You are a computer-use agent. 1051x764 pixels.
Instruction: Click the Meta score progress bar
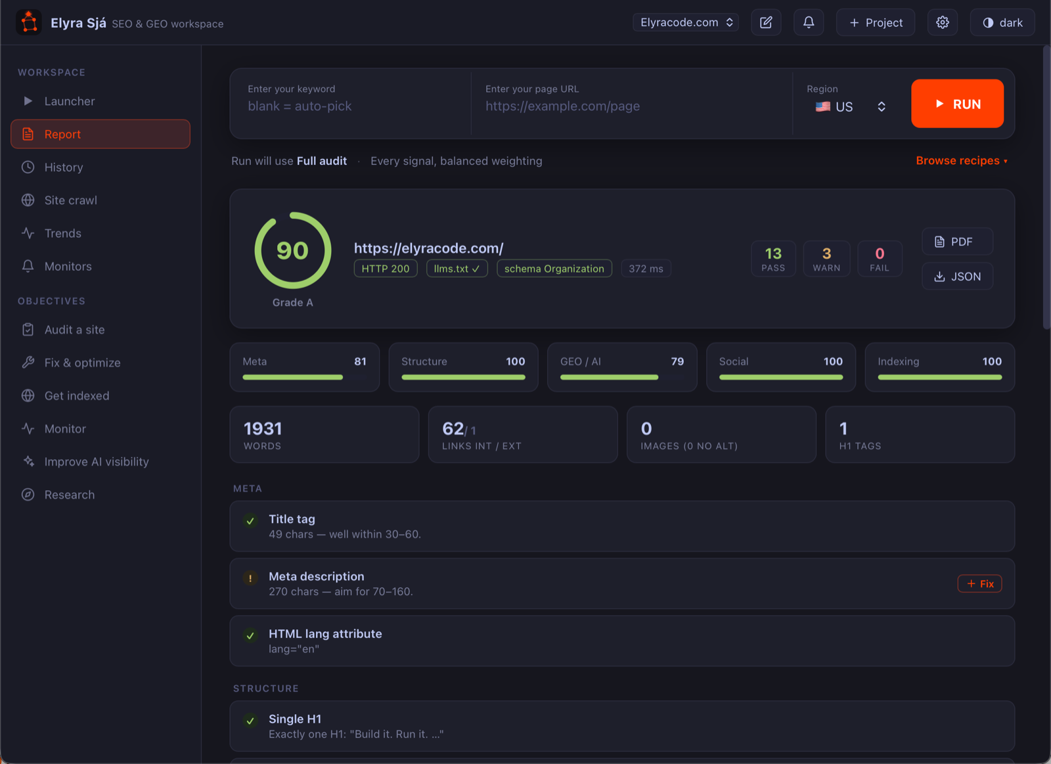coord(305,377)
